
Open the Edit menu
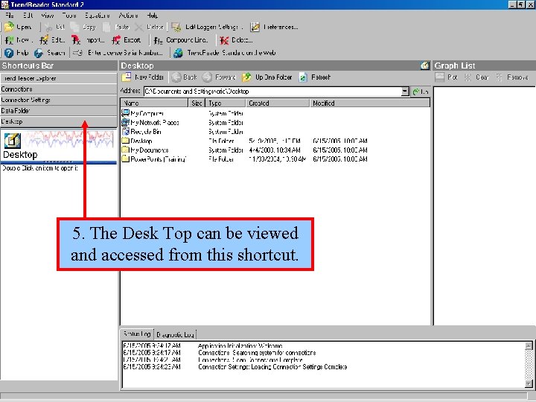28,16
